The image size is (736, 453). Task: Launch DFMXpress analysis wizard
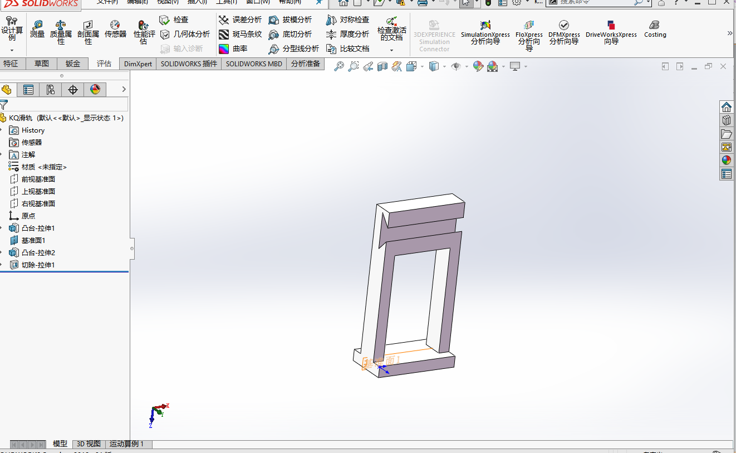click(x=564, y=32)
